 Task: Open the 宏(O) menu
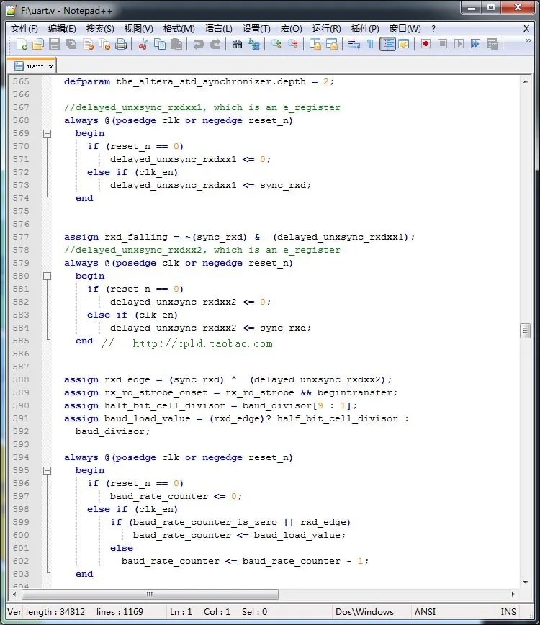point(291,29)
